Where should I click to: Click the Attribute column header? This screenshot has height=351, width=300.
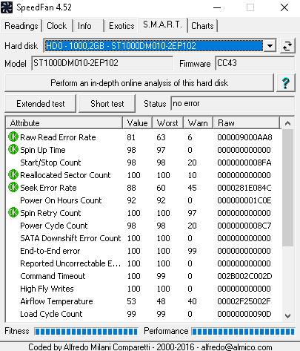[x=64, y=123]
